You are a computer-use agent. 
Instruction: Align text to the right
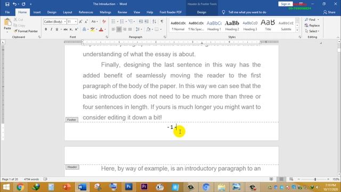(124, 29)
